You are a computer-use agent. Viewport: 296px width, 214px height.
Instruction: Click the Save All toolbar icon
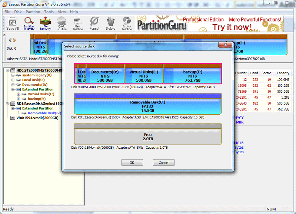click(x=13, y=24)
